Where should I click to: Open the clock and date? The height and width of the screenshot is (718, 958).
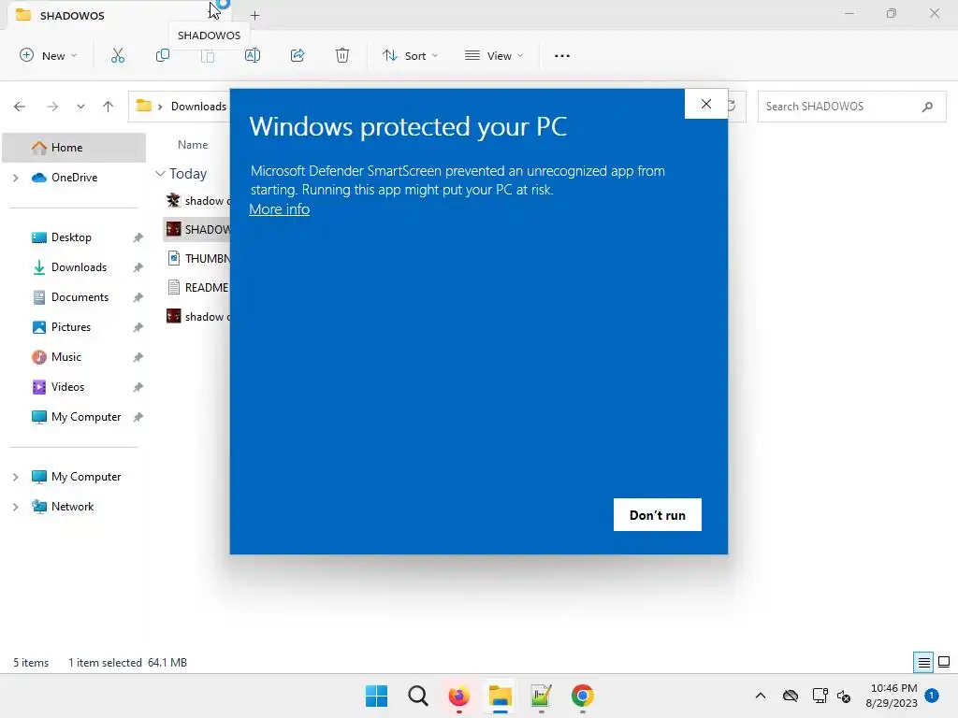pos(893,696)
